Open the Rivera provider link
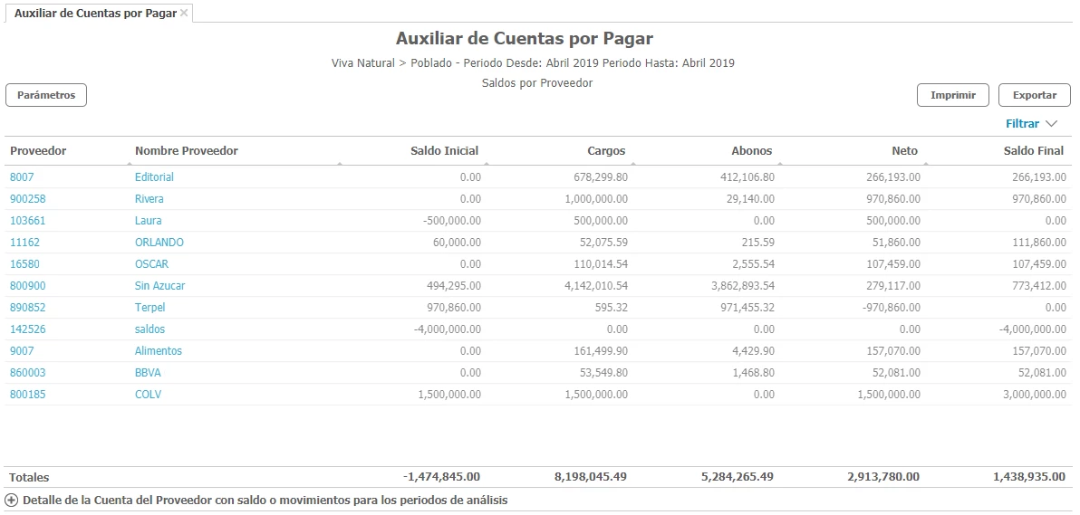 [149, 199]
